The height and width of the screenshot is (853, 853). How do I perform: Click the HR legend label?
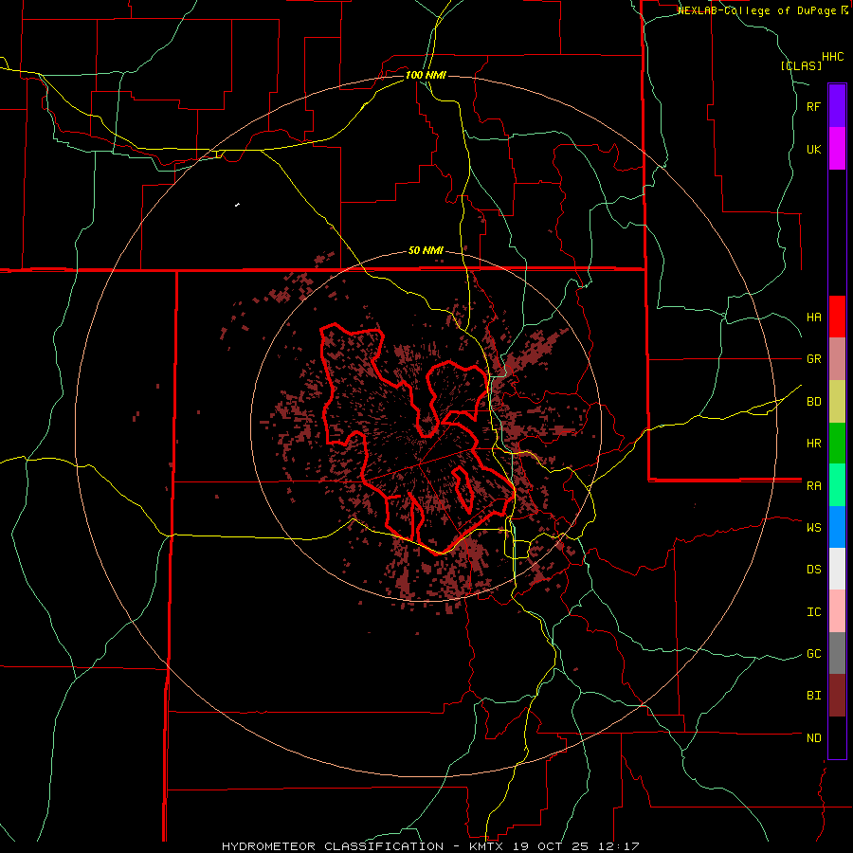[813, 443]
